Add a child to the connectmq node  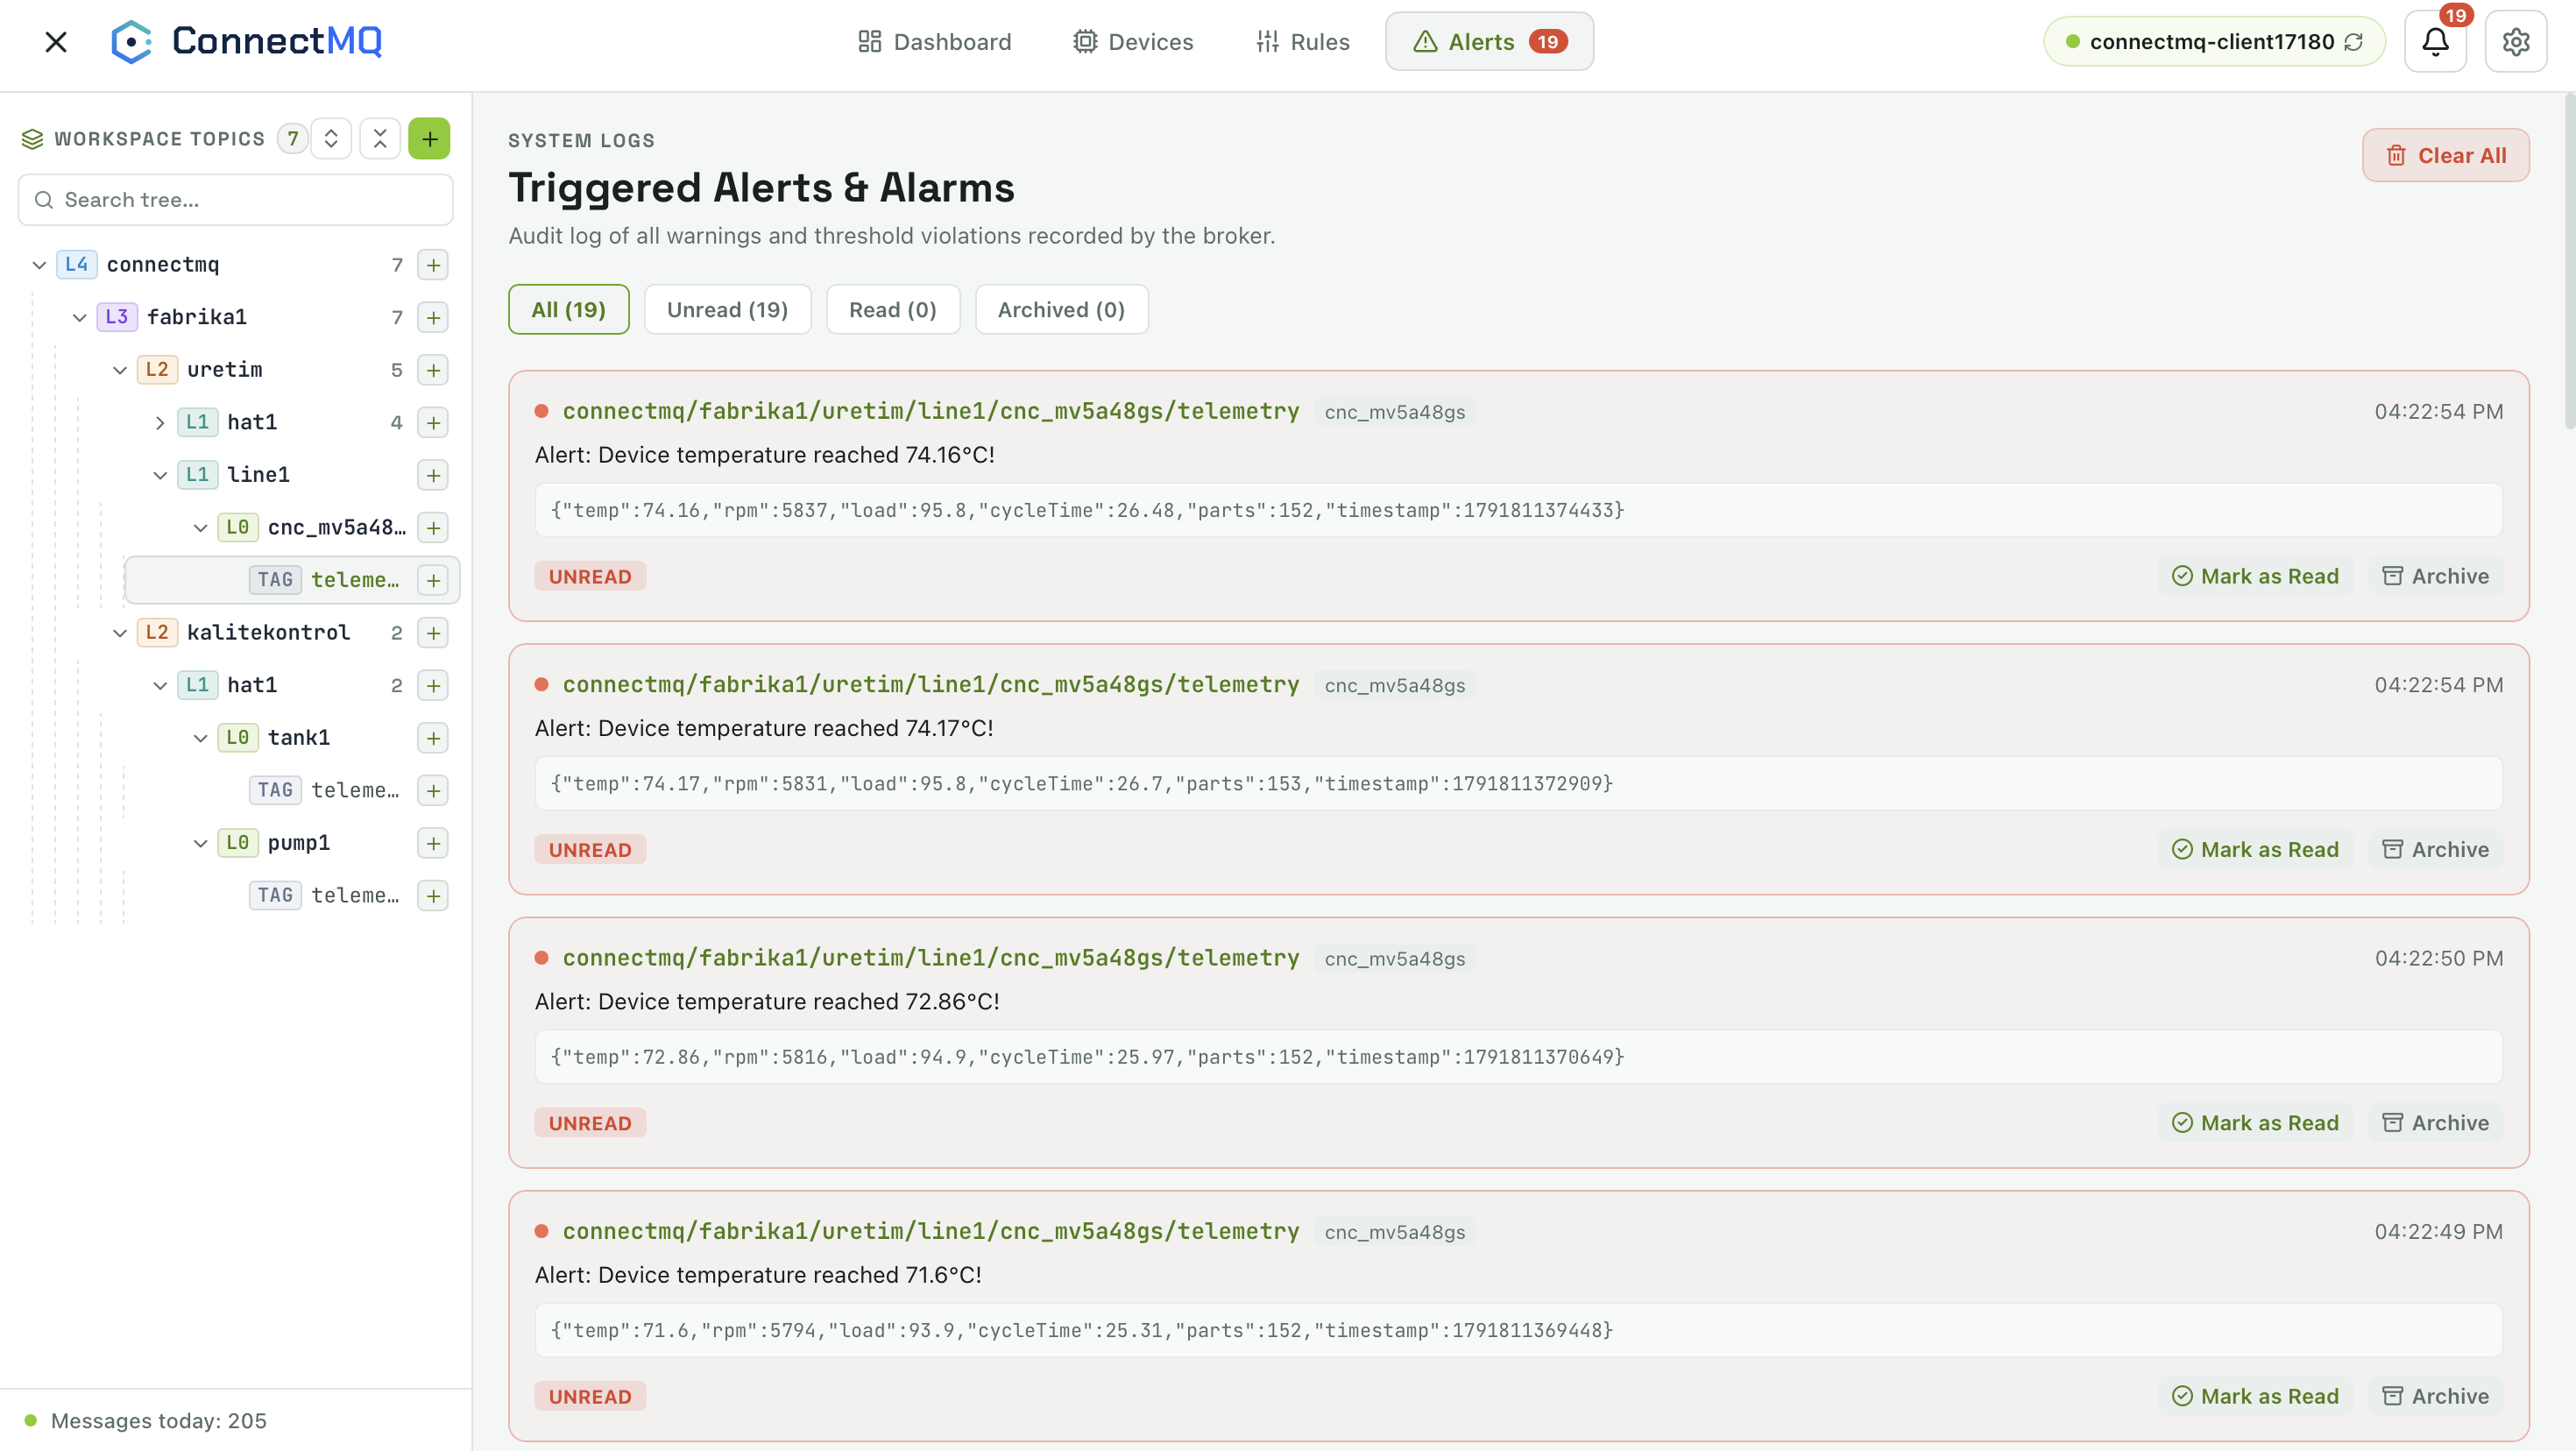(433, 265)
